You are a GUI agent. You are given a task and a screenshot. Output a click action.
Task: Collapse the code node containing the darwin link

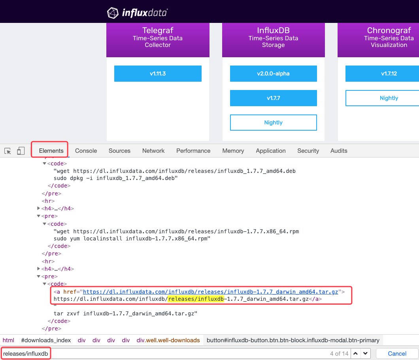point(44,284)
